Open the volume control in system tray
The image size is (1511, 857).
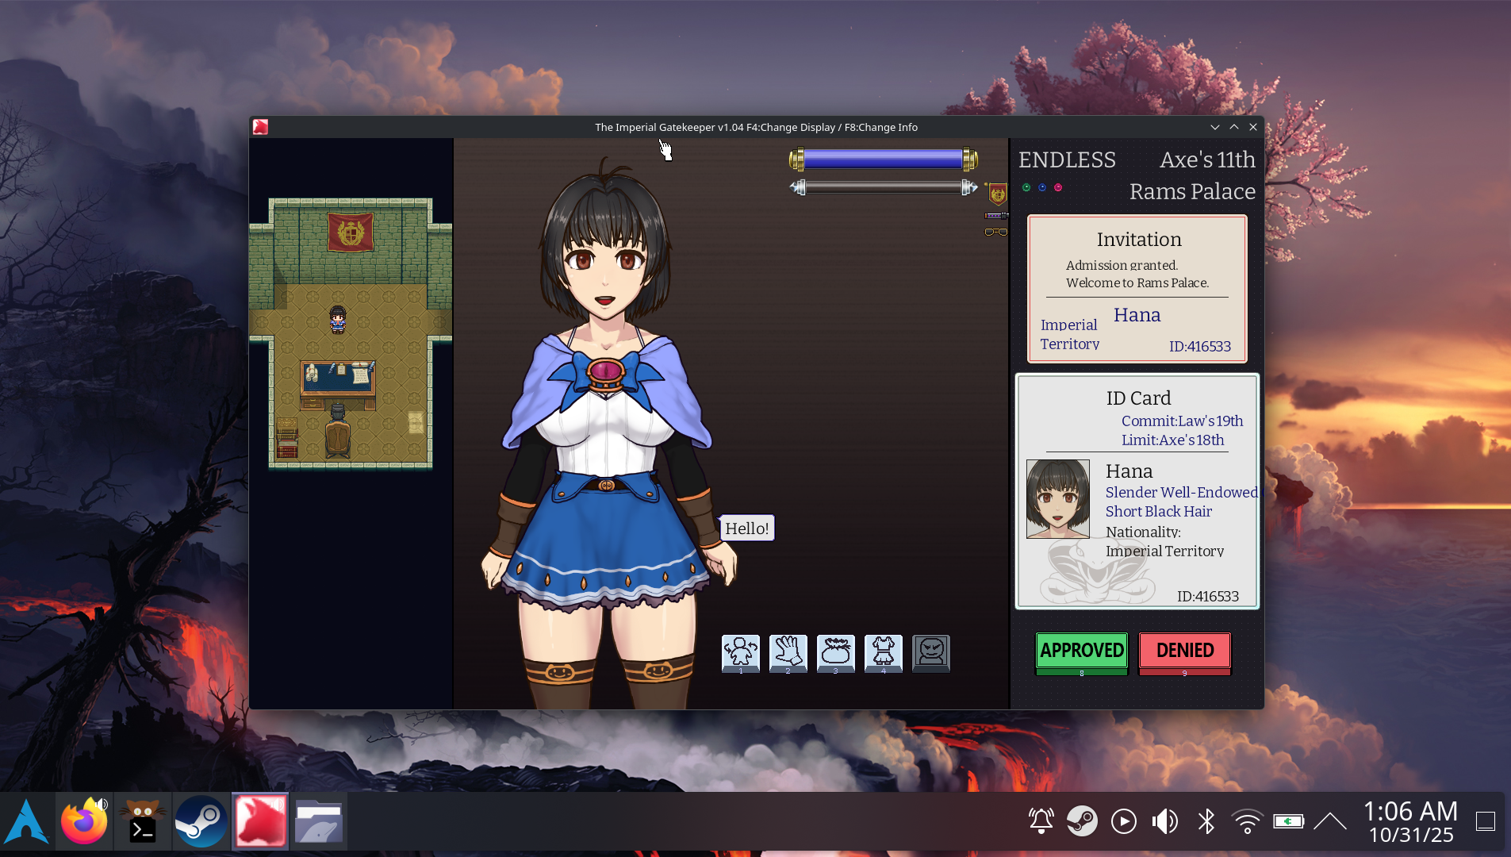tap(1165, 822)
